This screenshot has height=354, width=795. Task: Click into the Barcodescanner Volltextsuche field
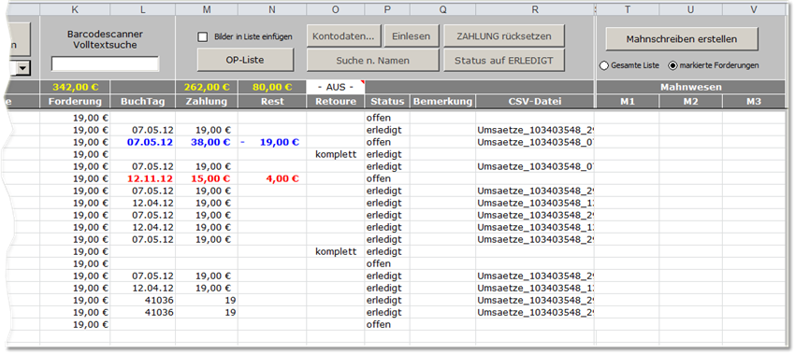point(105,64)
